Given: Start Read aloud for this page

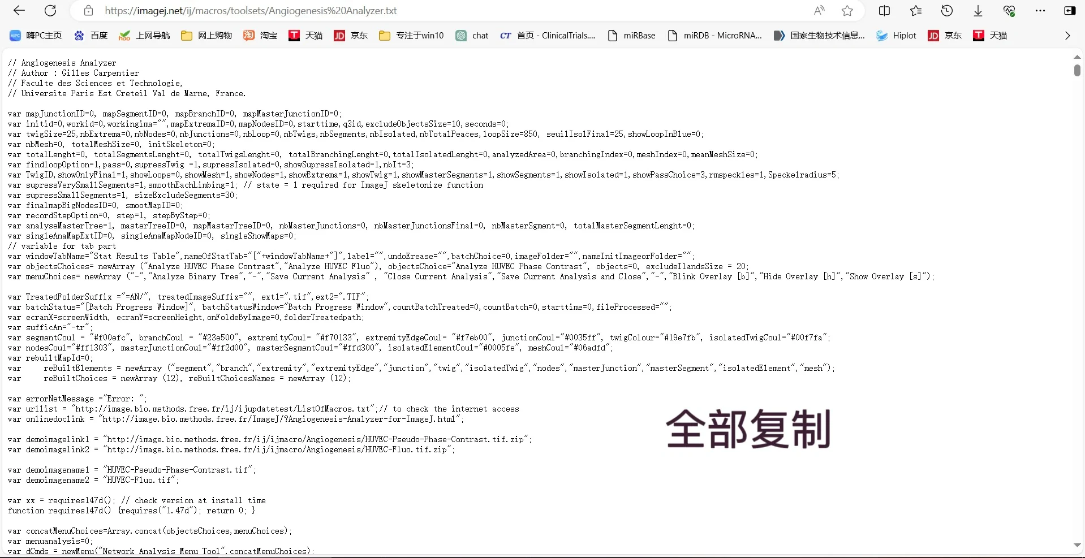Looking at the screenshot, I should (819, 10).
